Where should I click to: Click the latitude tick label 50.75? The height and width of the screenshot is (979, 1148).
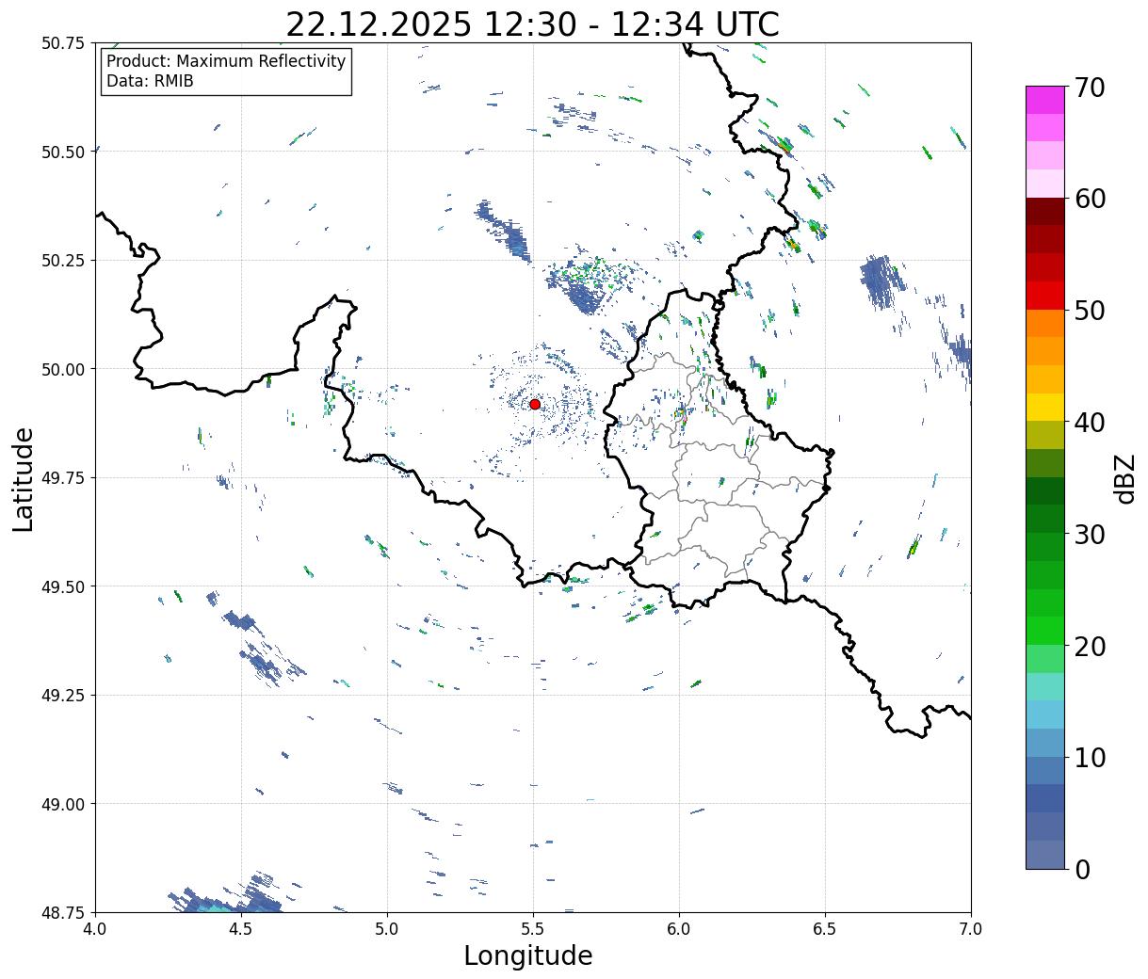coord(63,43)
